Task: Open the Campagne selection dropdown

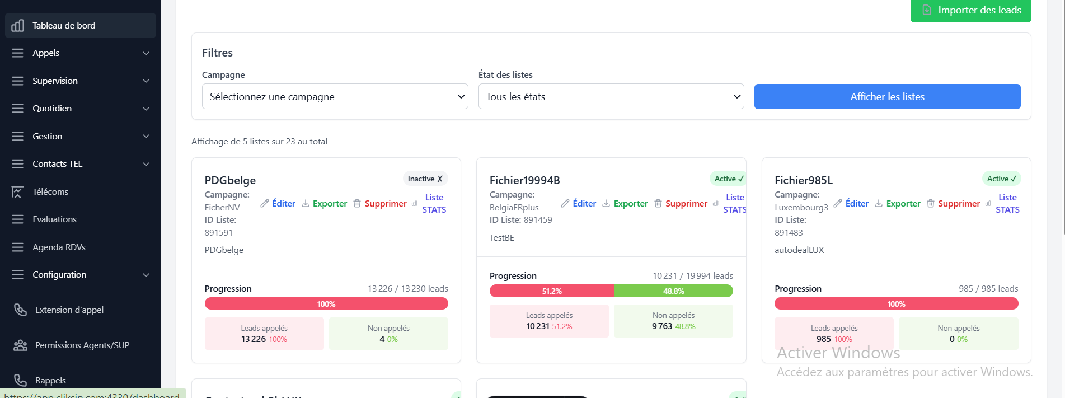Action: (x=335, y=97)
